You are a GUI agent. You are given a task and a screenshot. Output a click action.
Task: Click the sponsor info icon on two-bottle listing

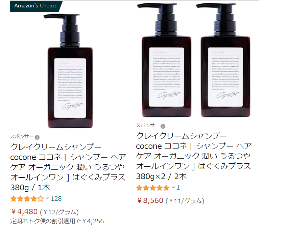tap(163, 126)
